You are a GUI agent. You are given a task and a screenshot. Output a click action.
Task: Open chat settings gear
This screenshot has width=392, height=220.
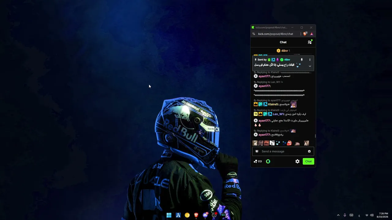pos(297,161)
